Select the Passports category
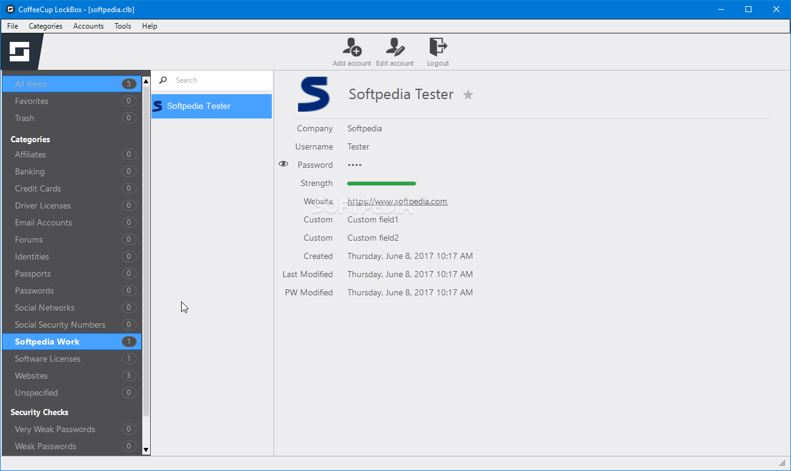Viewport: 791px width, 471px height. coord(72,273)
